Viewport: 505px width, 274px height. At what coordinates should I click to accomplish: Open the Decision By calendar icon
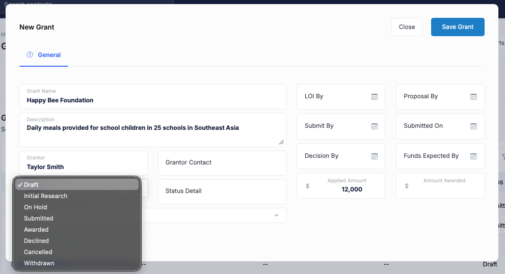(x=374, y=156)
